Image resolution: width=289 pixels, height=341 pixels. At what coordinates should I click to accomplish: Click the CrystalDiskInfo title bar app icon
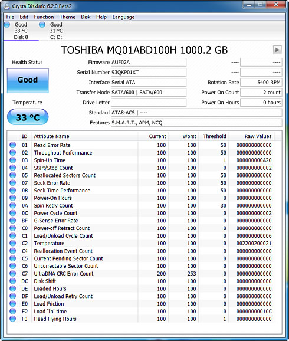pos(7,6)
